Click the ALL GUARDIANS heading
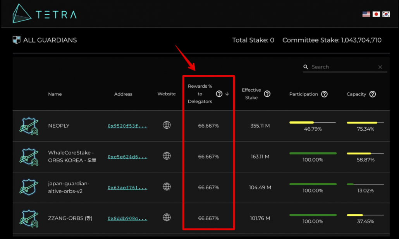The width and height of the screenshot is (399, 239). pyautogui.click(x=50, y=40)
